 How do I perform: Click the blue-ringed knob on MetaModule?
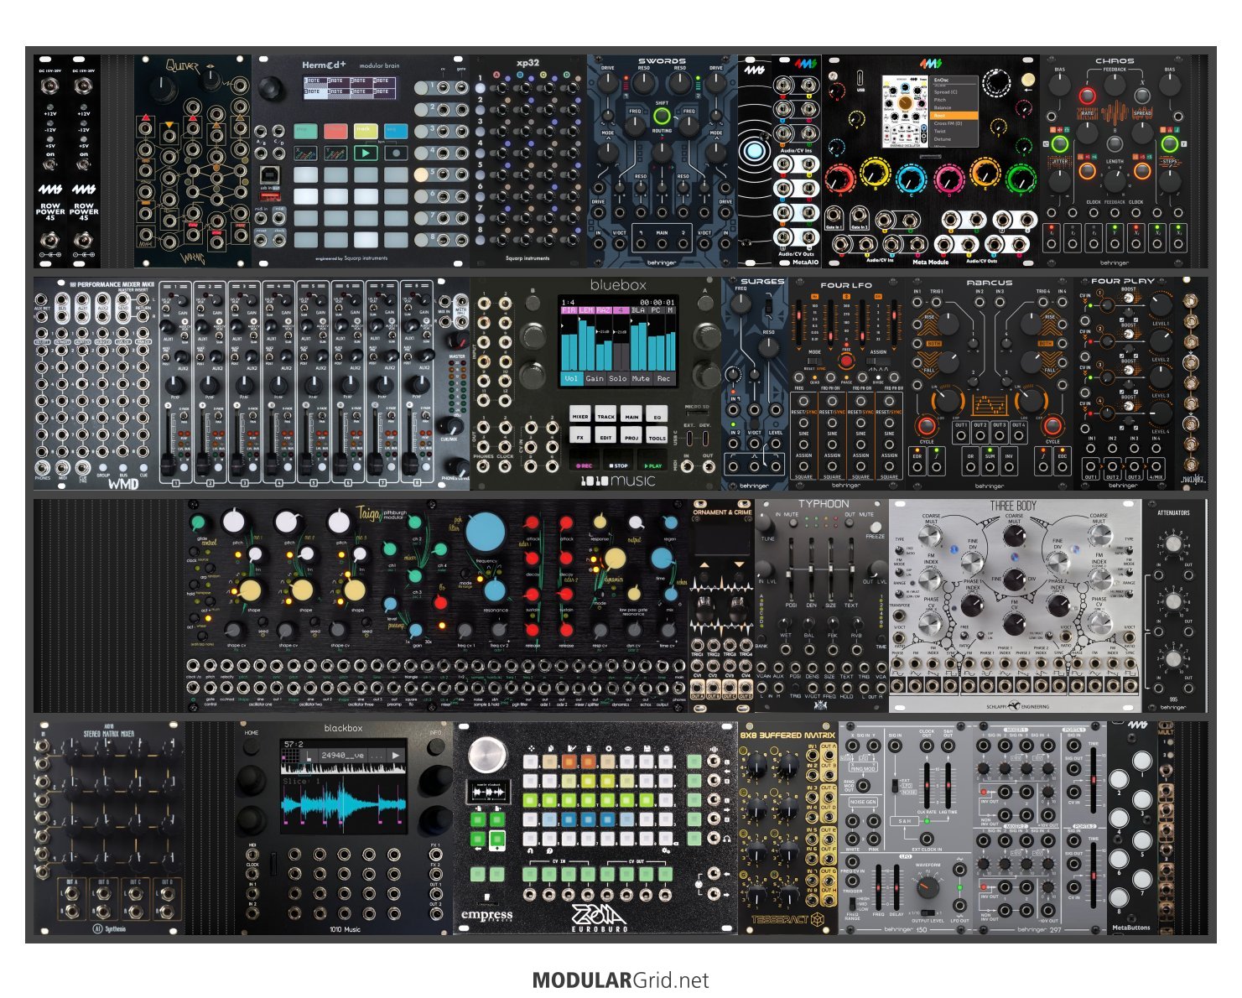point(910,178)
